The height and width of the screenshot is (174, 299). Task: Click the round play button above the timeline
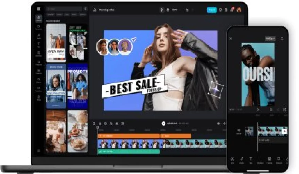coord(163,123)
